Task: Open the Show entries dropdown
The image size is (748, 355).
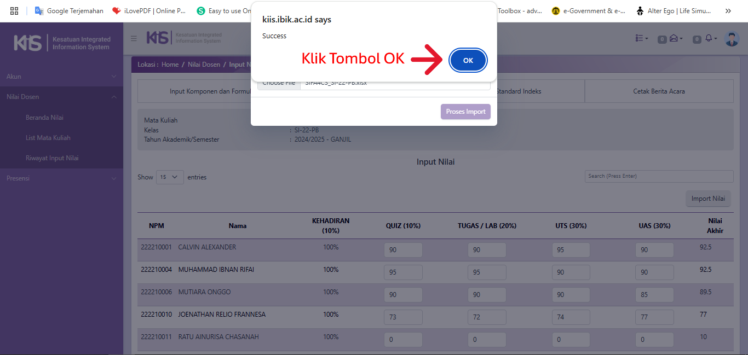Action: pyautogui.click(x=170, y=177)
